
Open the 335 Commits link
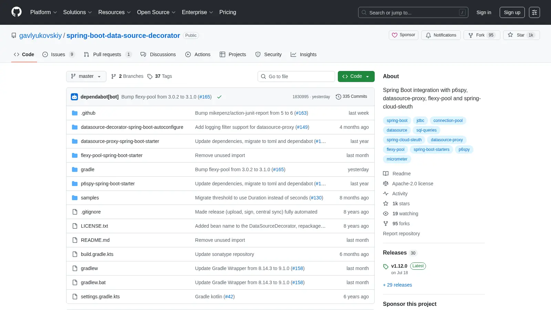(x=351, y=97)
